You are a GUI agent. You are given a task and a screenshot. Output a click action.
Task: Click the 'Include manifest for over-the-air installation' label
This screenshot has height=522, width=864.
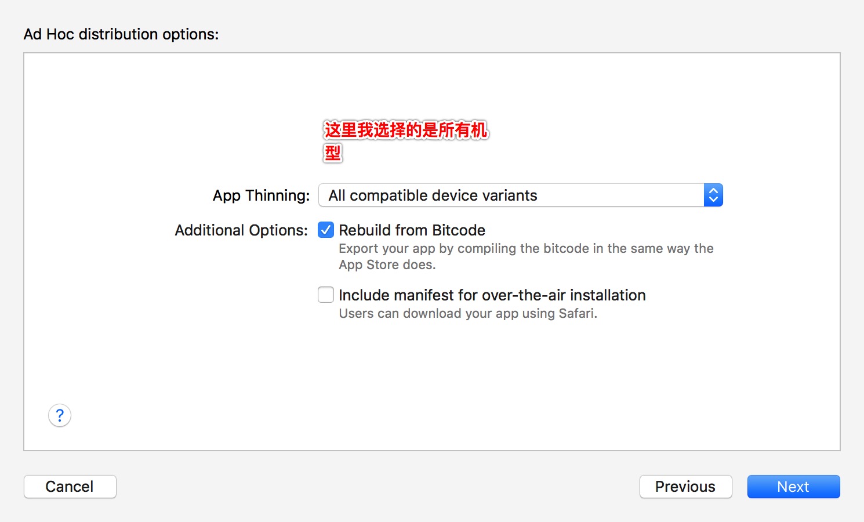[492, 295]
